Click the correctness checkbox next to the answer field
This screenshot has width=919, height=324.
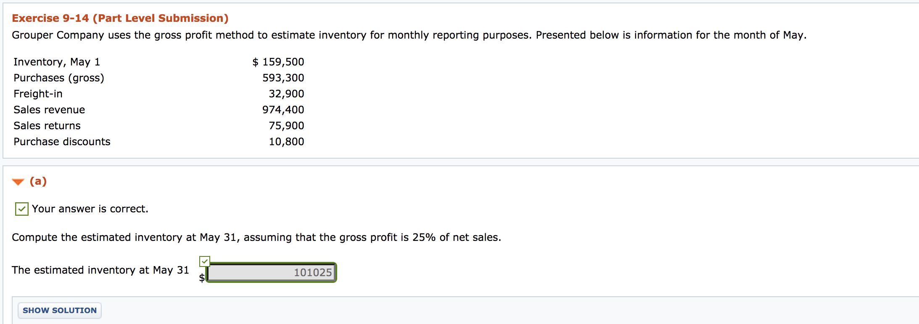coord(204,261)
